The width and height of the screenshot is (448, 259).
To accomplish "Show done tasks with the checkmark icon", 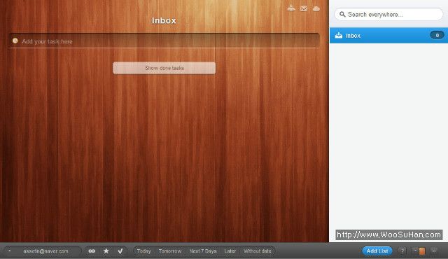I will coord(120,251).
